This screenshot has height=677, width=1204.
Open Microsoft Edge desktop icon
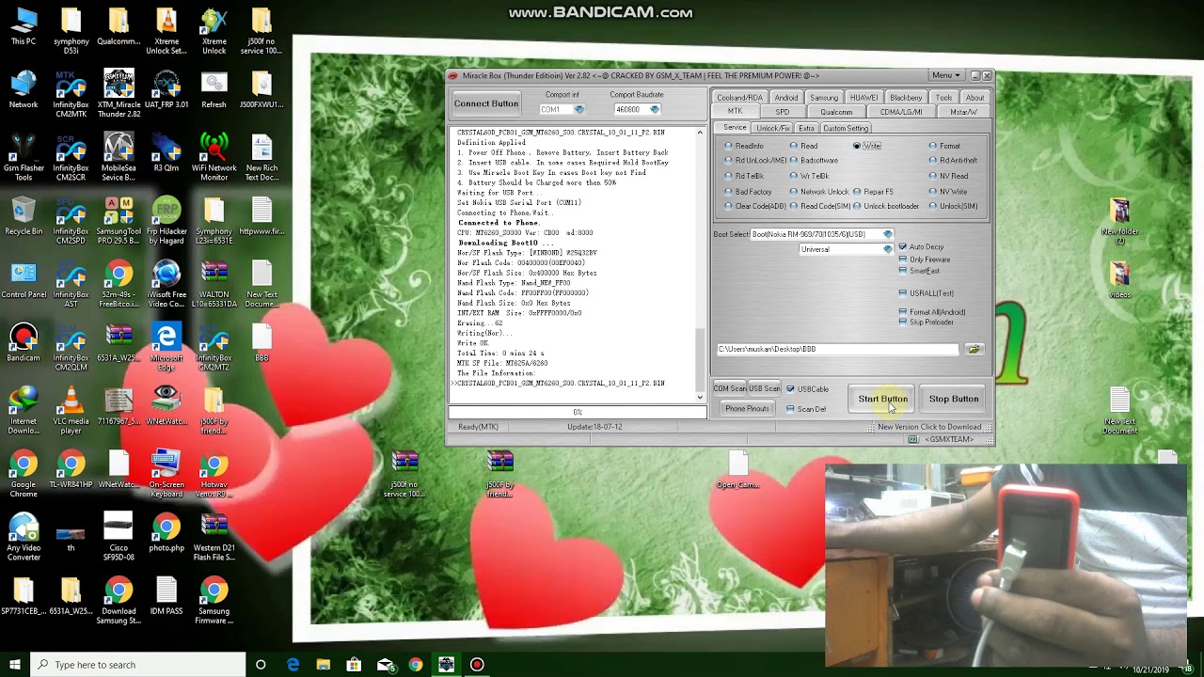pyautogui.click(x=166, y=348)
